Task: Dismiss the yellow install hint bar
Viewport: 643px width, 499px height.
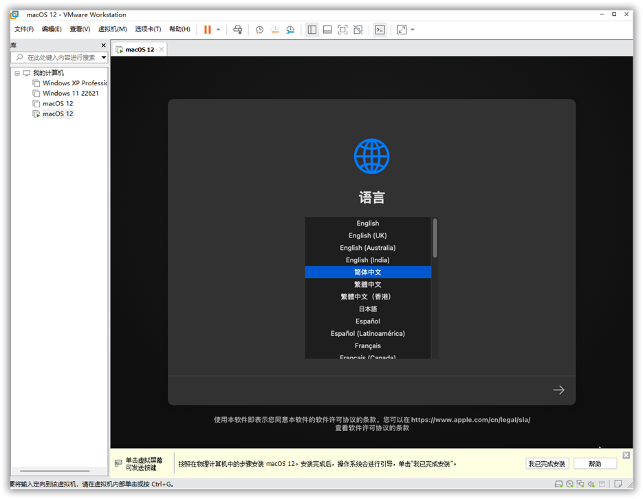Action: [626, 455]
